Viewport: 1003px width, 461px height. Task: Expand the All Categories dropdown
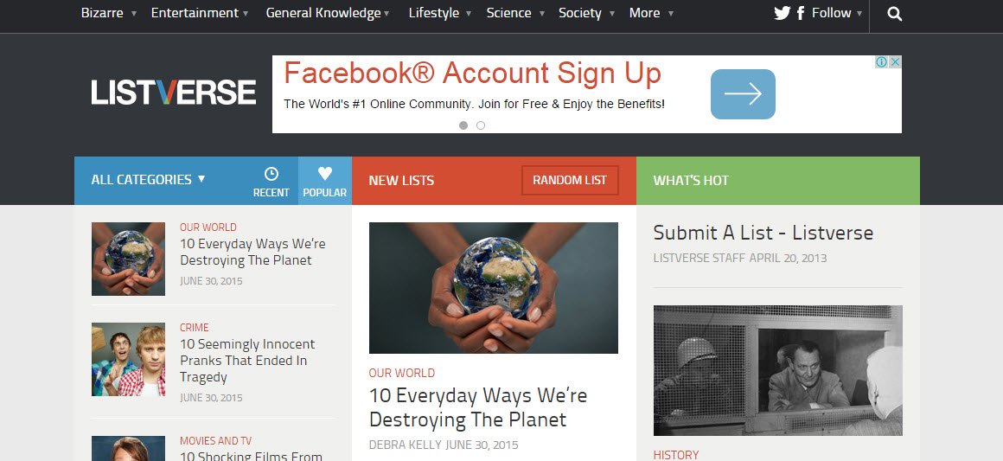(149, 179)
